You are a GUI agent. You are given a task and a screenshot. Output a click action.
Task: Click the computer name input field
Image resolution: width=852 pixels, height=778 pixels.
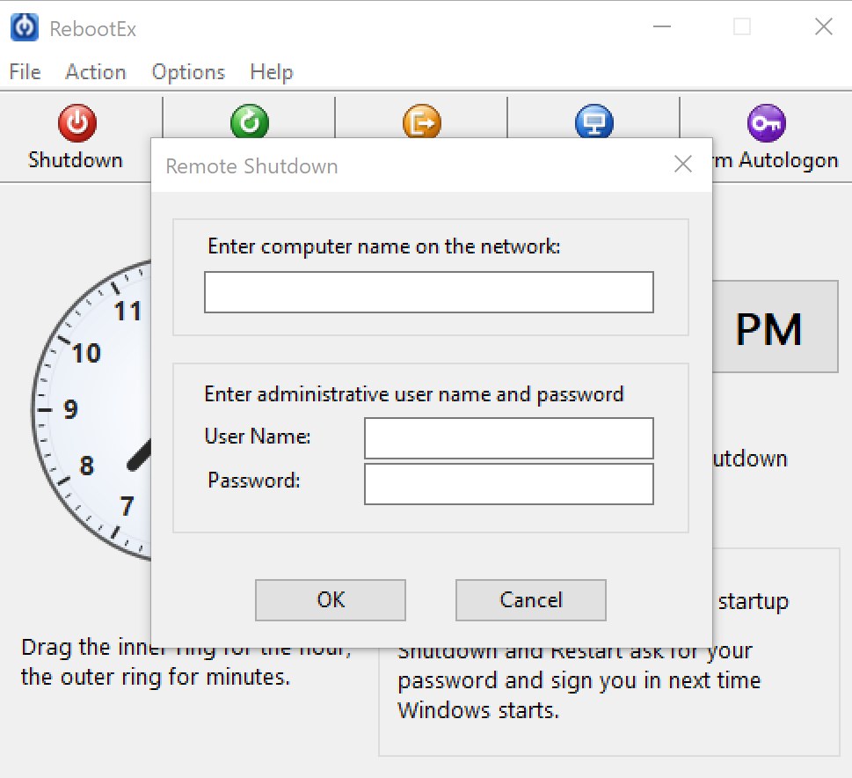click(429, 292)
